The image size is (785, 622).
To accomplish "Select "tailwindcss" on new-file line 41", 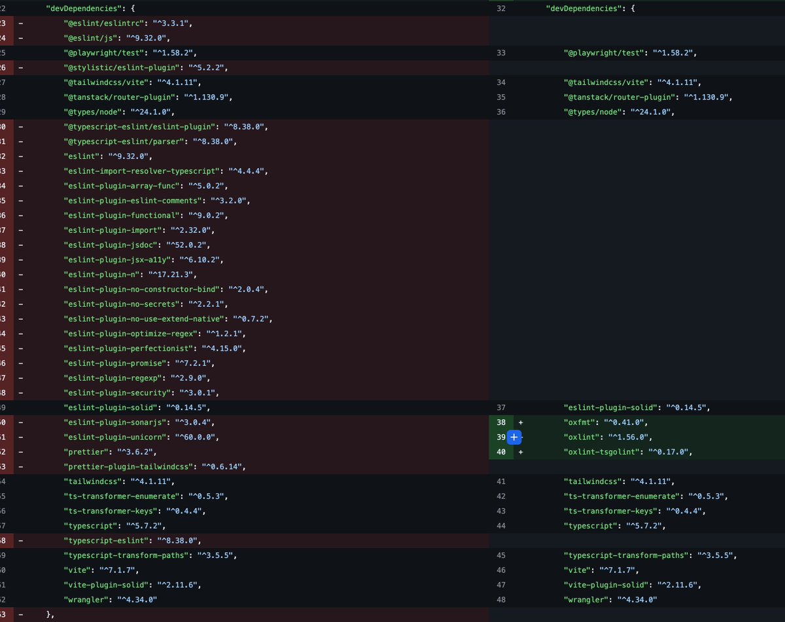I will 594,481.
